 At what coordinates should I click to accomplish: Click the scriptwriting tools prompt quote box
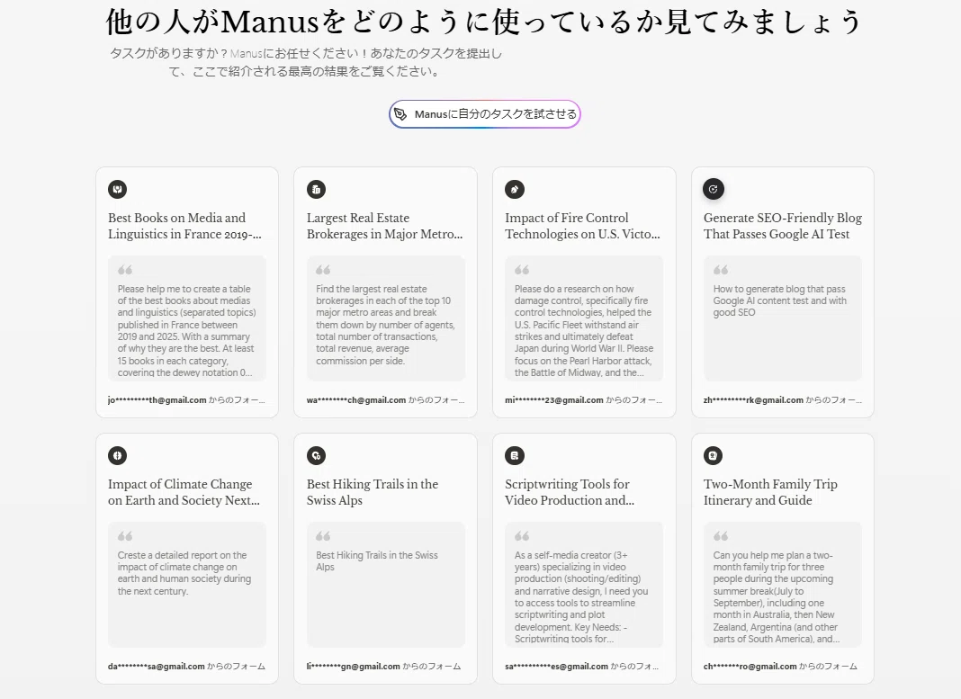coord(584,585)
